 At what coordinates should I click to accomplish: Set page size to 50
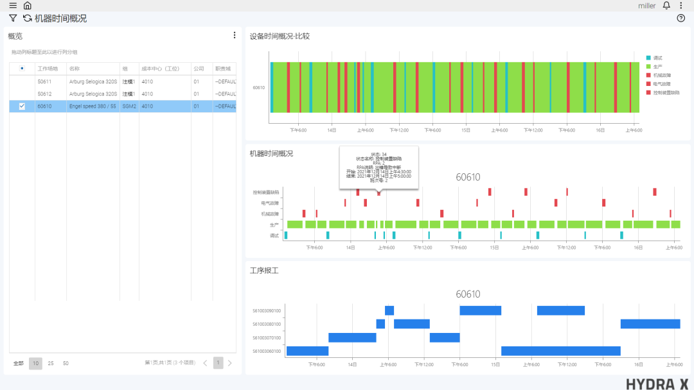(66, 363)
